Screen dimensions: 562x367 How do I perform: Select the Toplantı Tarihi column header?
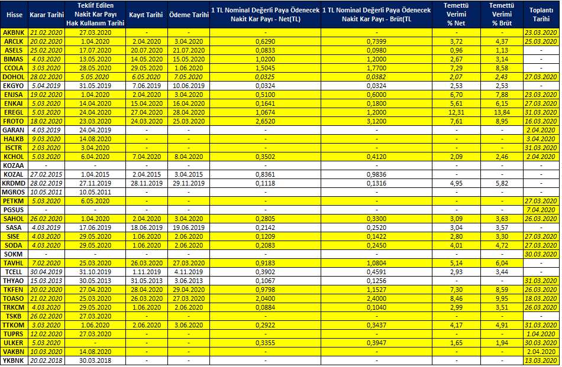pos(541,15)
